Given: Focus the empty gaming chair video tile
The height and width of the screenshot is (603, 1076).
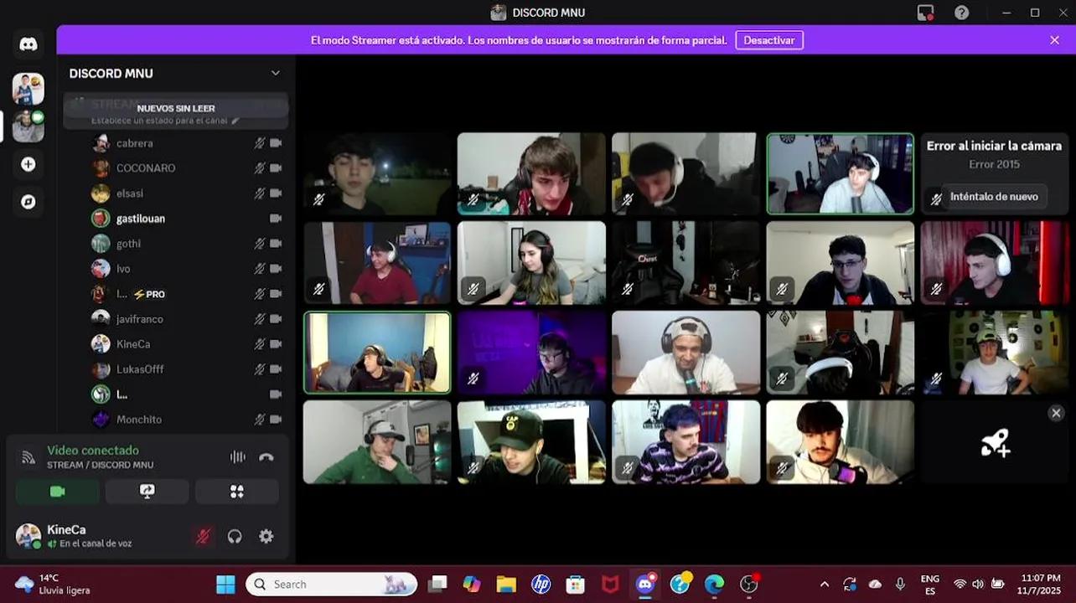Looking at the screenshot, I should coord(685,263).
